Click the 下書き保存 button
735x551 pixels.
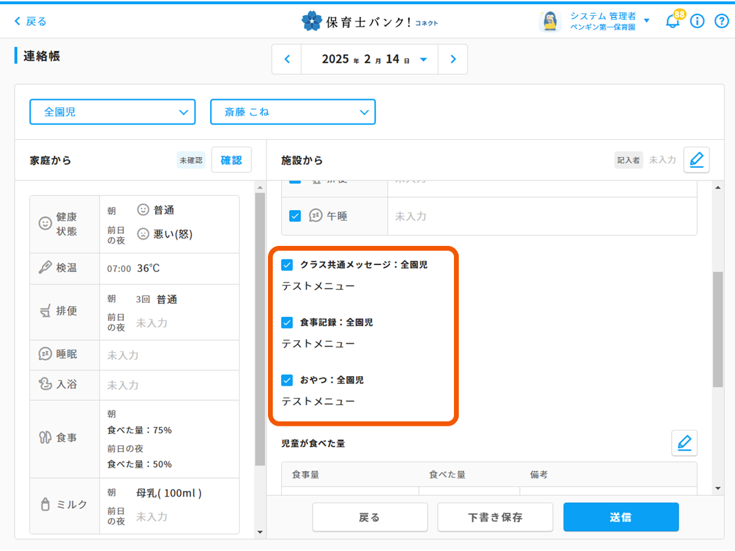pyautogui.click(x=495, y=517)
